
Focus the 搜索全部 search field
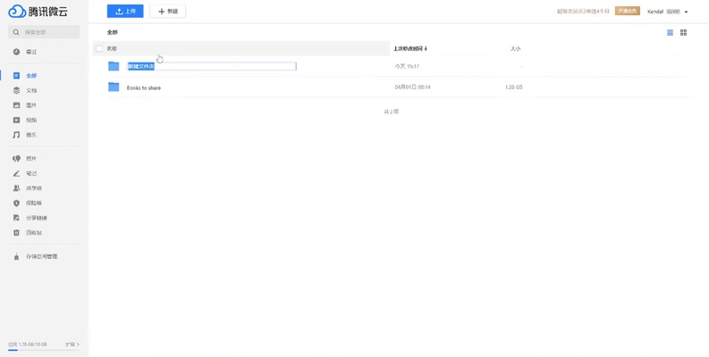click(44, 32)
